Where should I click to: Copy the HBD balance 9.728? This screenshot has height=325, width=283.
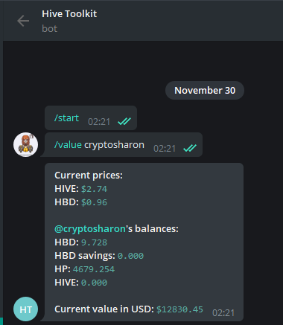pyautogui.click(x=94, y=242)
